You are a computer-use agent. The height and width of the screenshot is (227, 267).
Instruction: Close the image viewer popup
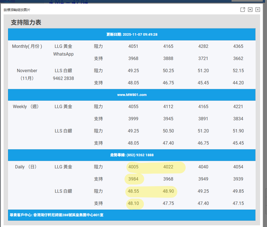(258, 10)
